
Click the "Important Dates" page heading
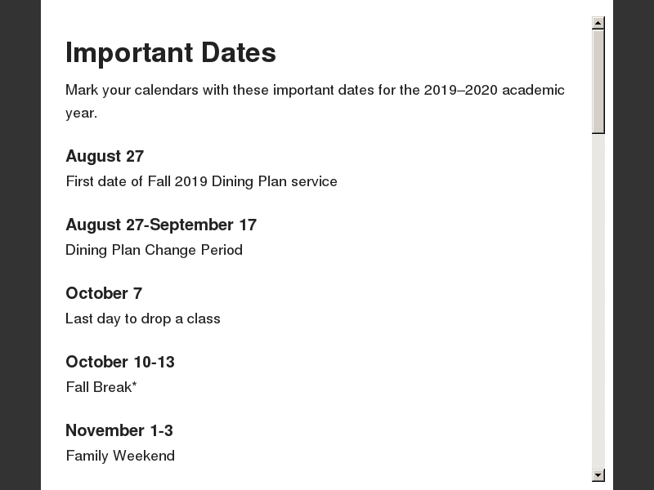click(171, 52)
